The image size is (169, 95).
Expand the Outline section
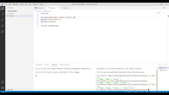(19, 90)
